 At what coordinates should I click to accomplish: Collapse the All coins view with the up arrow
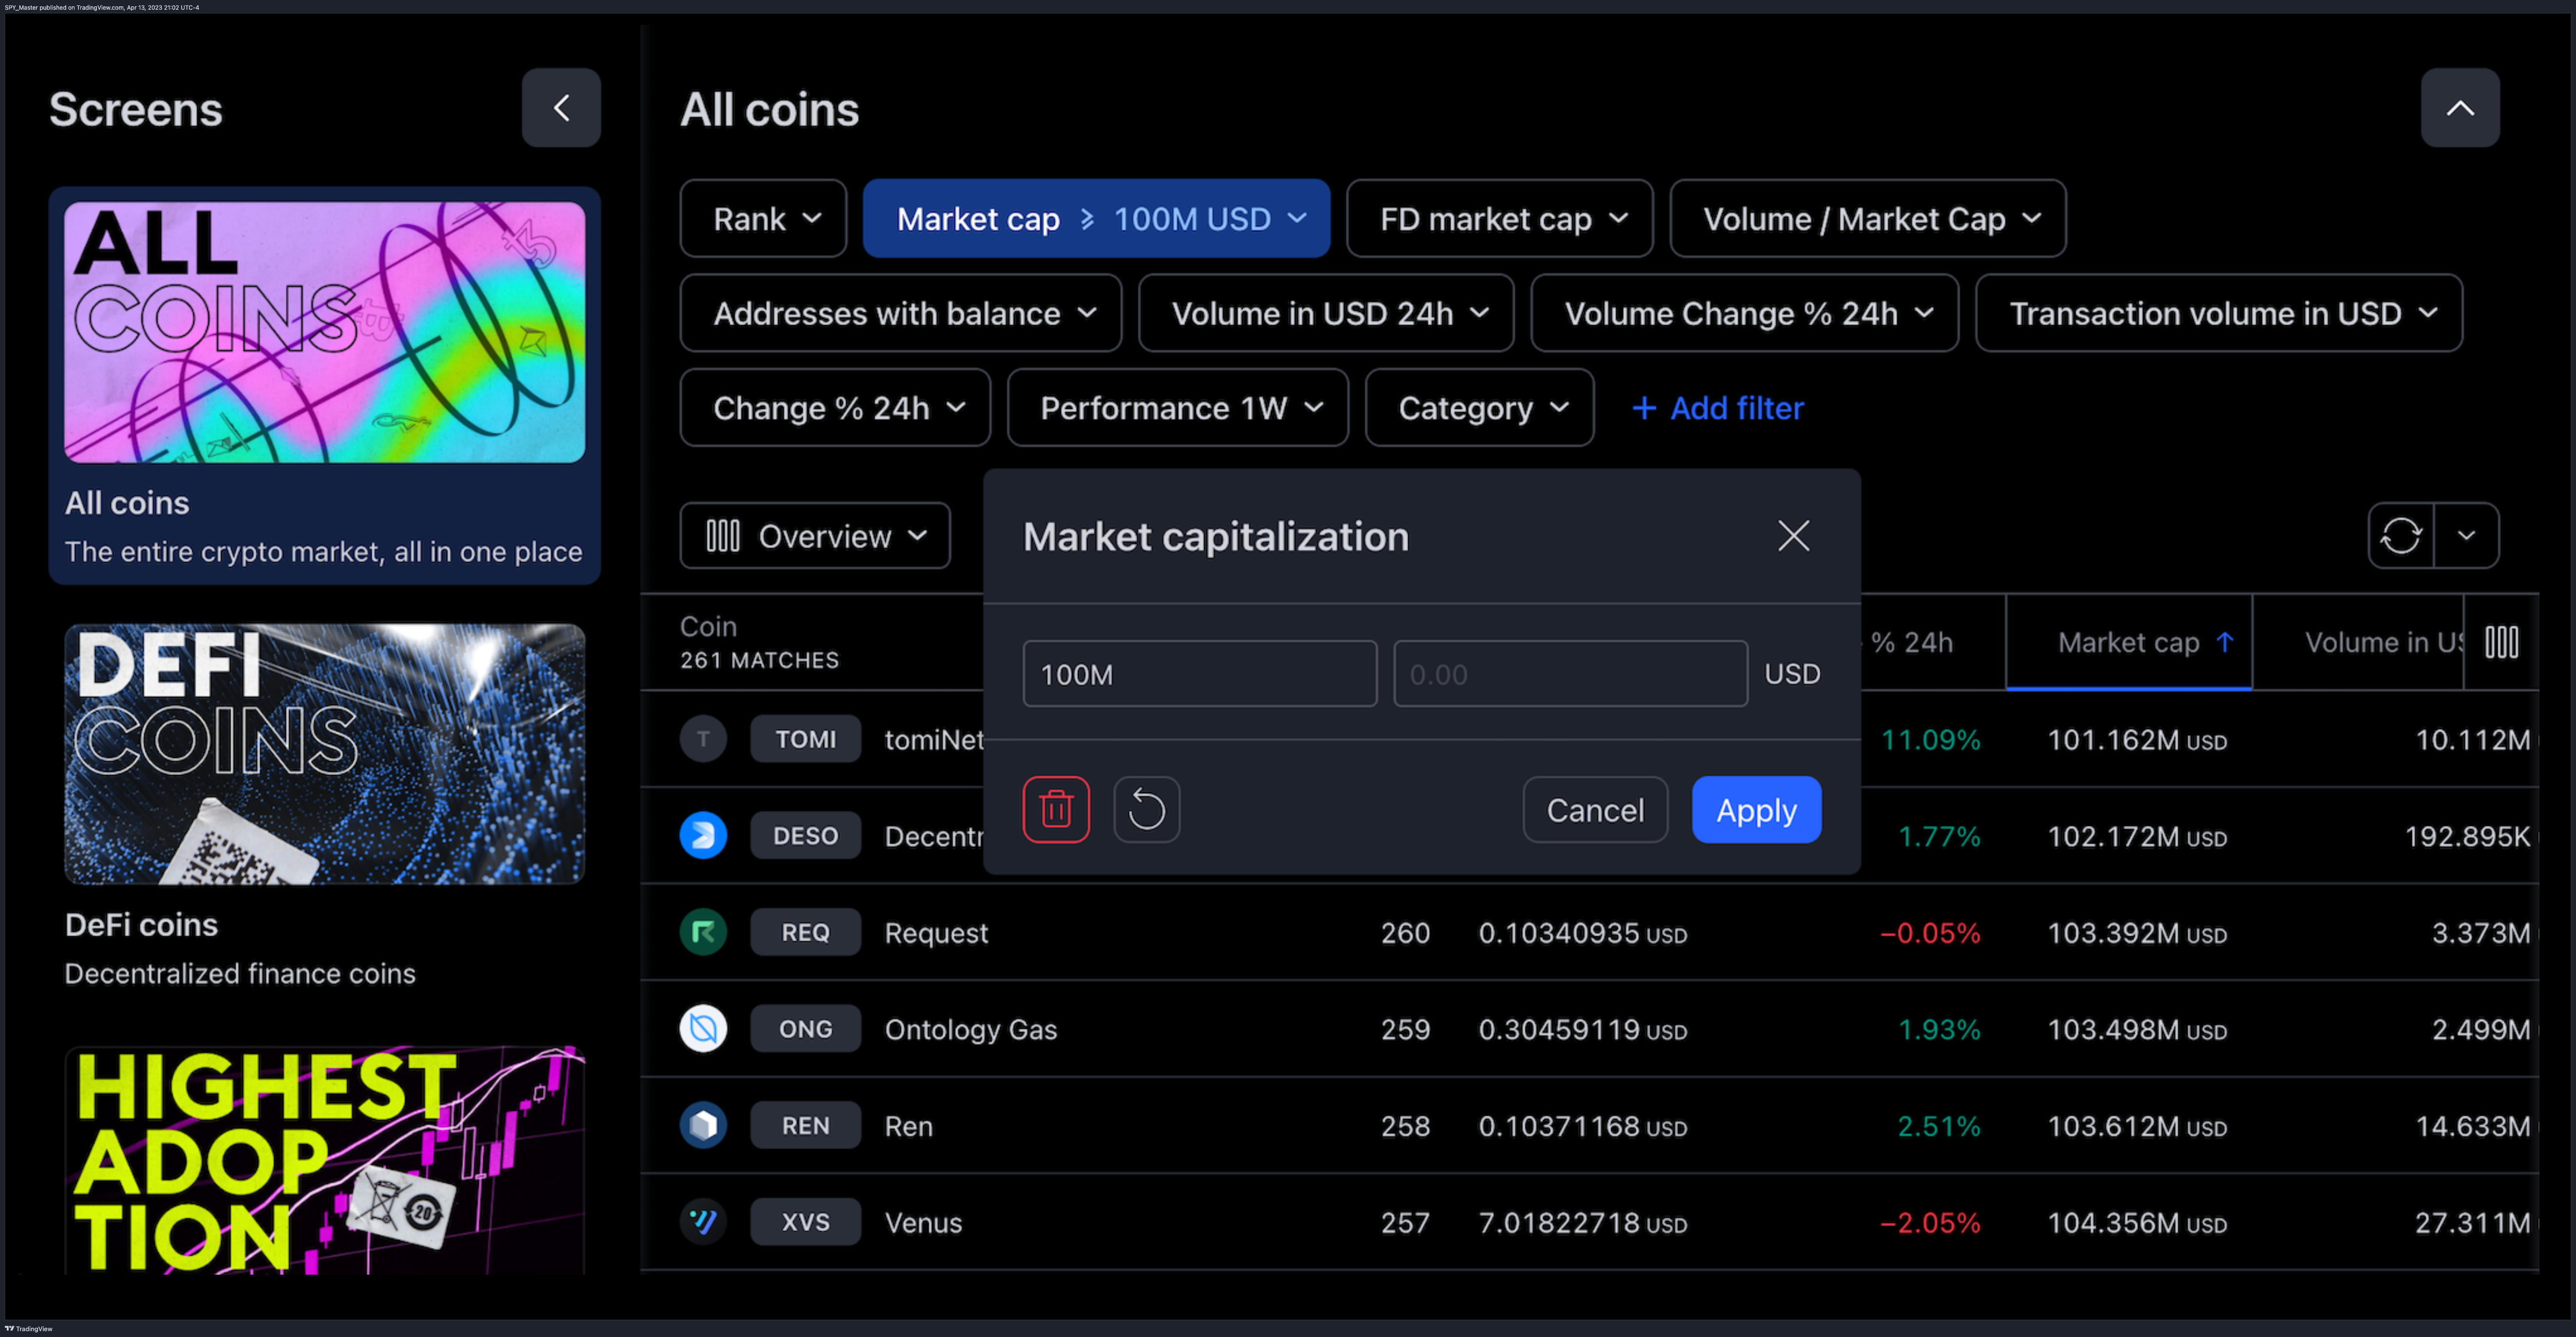pos(2461,107)
